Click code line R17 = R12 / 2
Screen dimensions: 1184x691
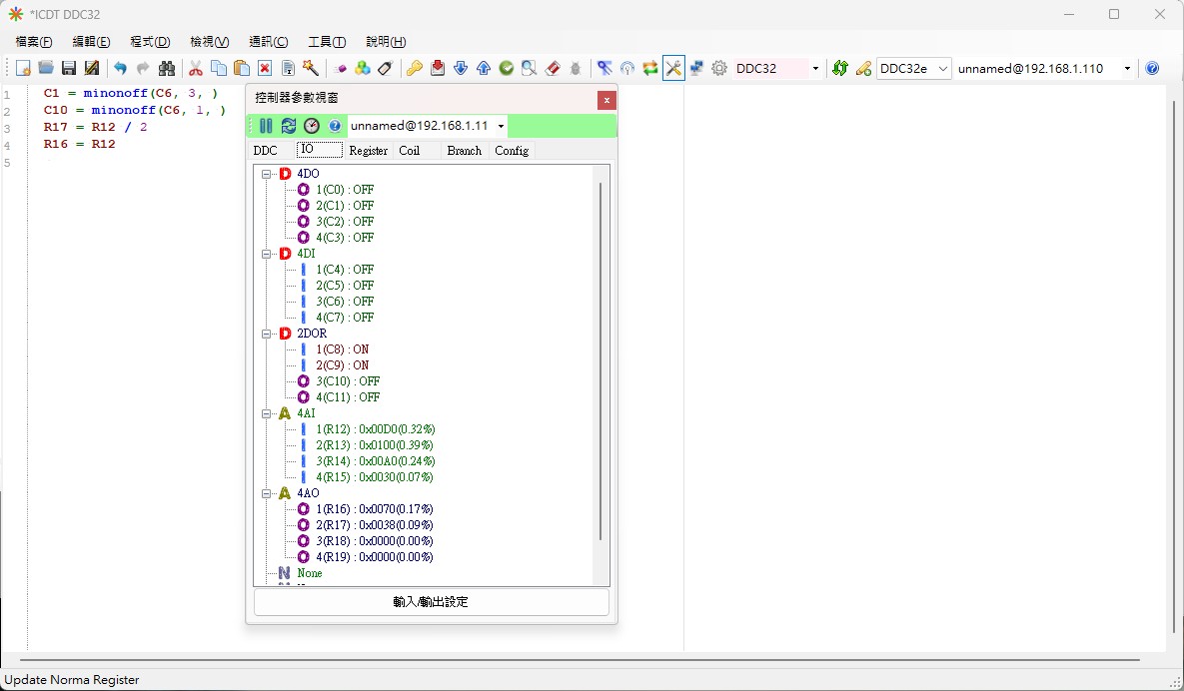(x=95, y=127)
